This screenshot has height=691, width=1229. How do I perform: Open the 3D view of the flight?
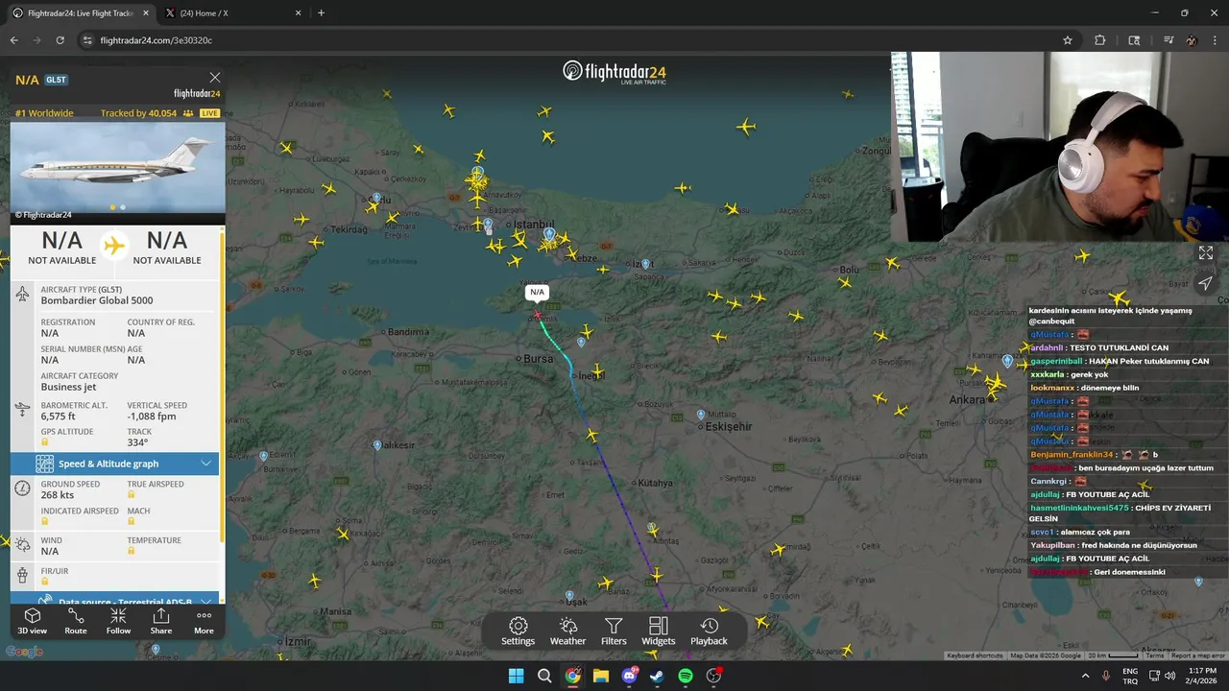click(32, 621)
